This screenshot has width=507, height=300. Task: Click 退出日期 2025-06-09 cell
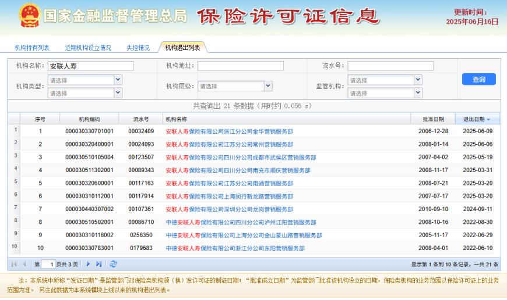tap(478, 131)
